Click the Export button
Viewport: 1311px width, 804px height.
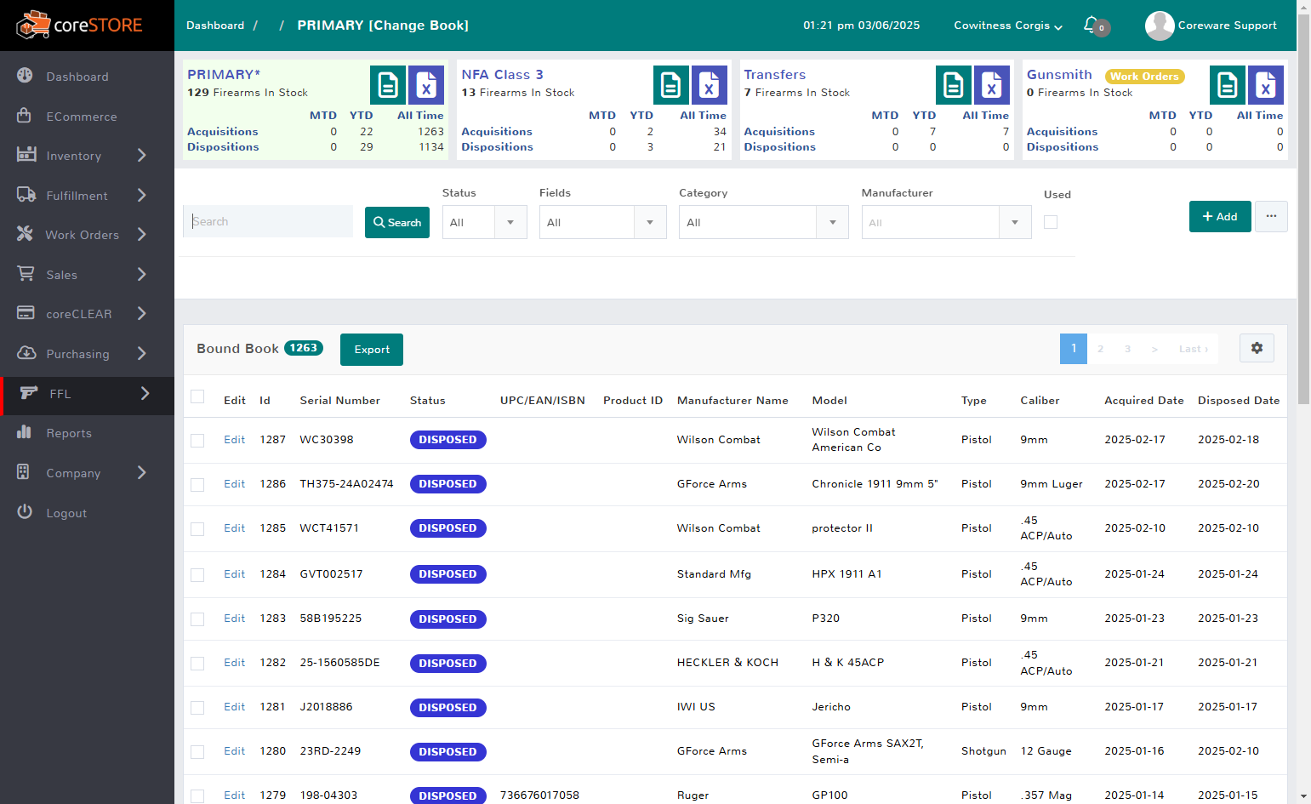coord(372,349)
